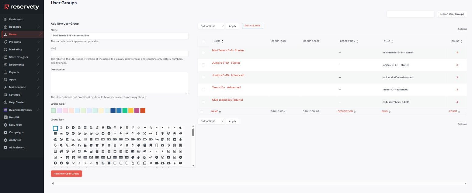Viewport: 472px width, 193px height.
Task: Choose the balance scale group icon
Action: coord(55,140)
